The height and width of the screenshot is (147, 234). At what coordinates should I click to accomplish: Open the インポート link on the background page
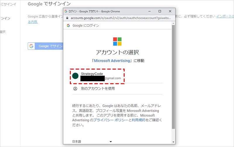[225, 16]
